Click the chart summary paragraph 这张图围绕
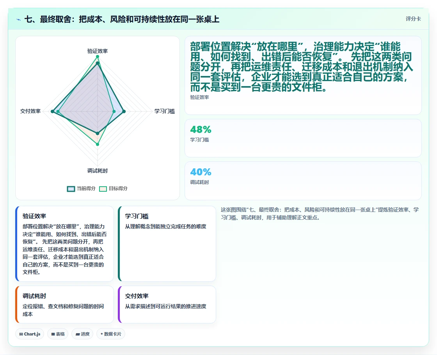This screenshot has width=437, height=355. coord(320,214)
